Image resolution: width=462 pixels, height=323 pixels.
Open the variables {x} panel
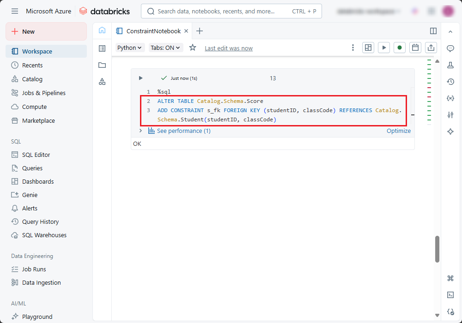[x=450, y=98]
